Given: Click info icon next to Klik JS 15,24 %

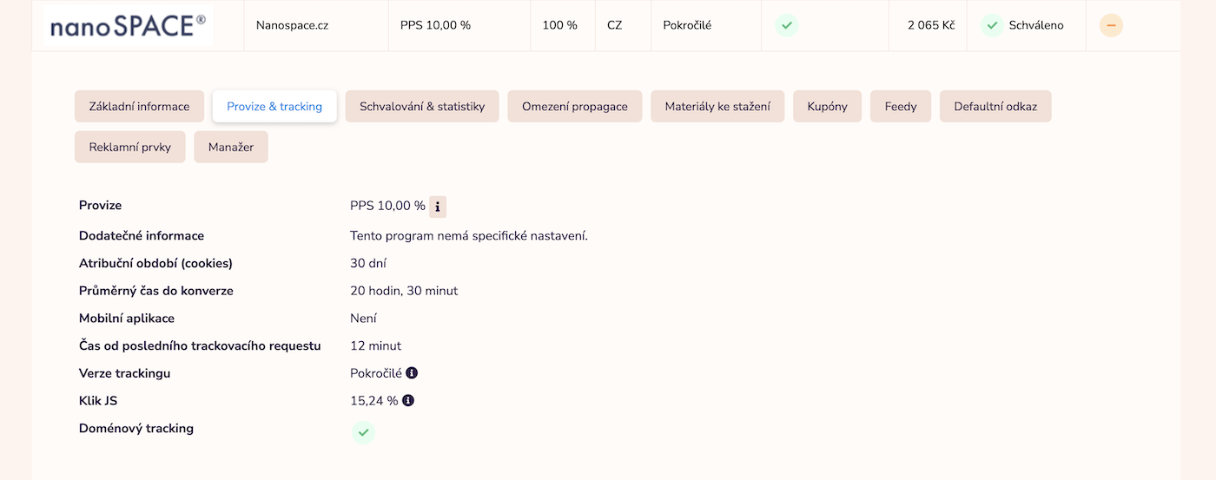Looking at the screenshot, I should tap(408, 401).
